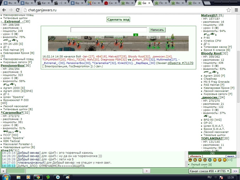The image size is (240, 180).
Task: Insert the smirking smiley
Action: (220, 160)
